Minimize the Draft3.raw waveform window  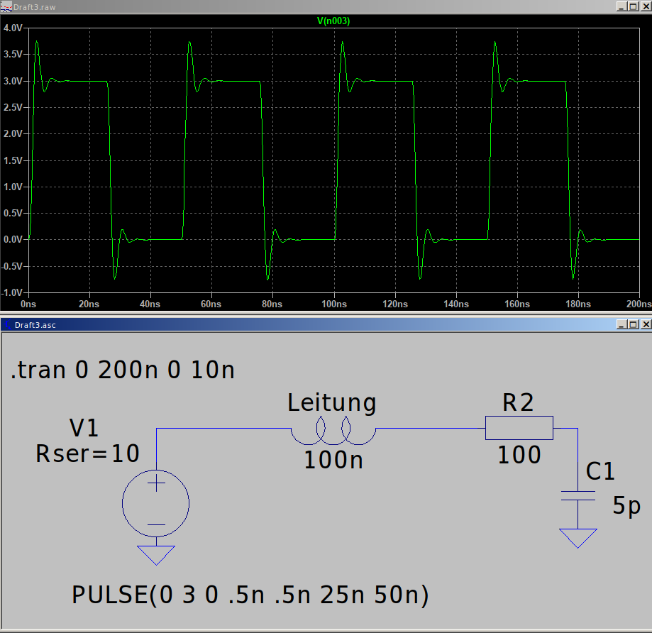pyautogui.click(x=621, y=6)
